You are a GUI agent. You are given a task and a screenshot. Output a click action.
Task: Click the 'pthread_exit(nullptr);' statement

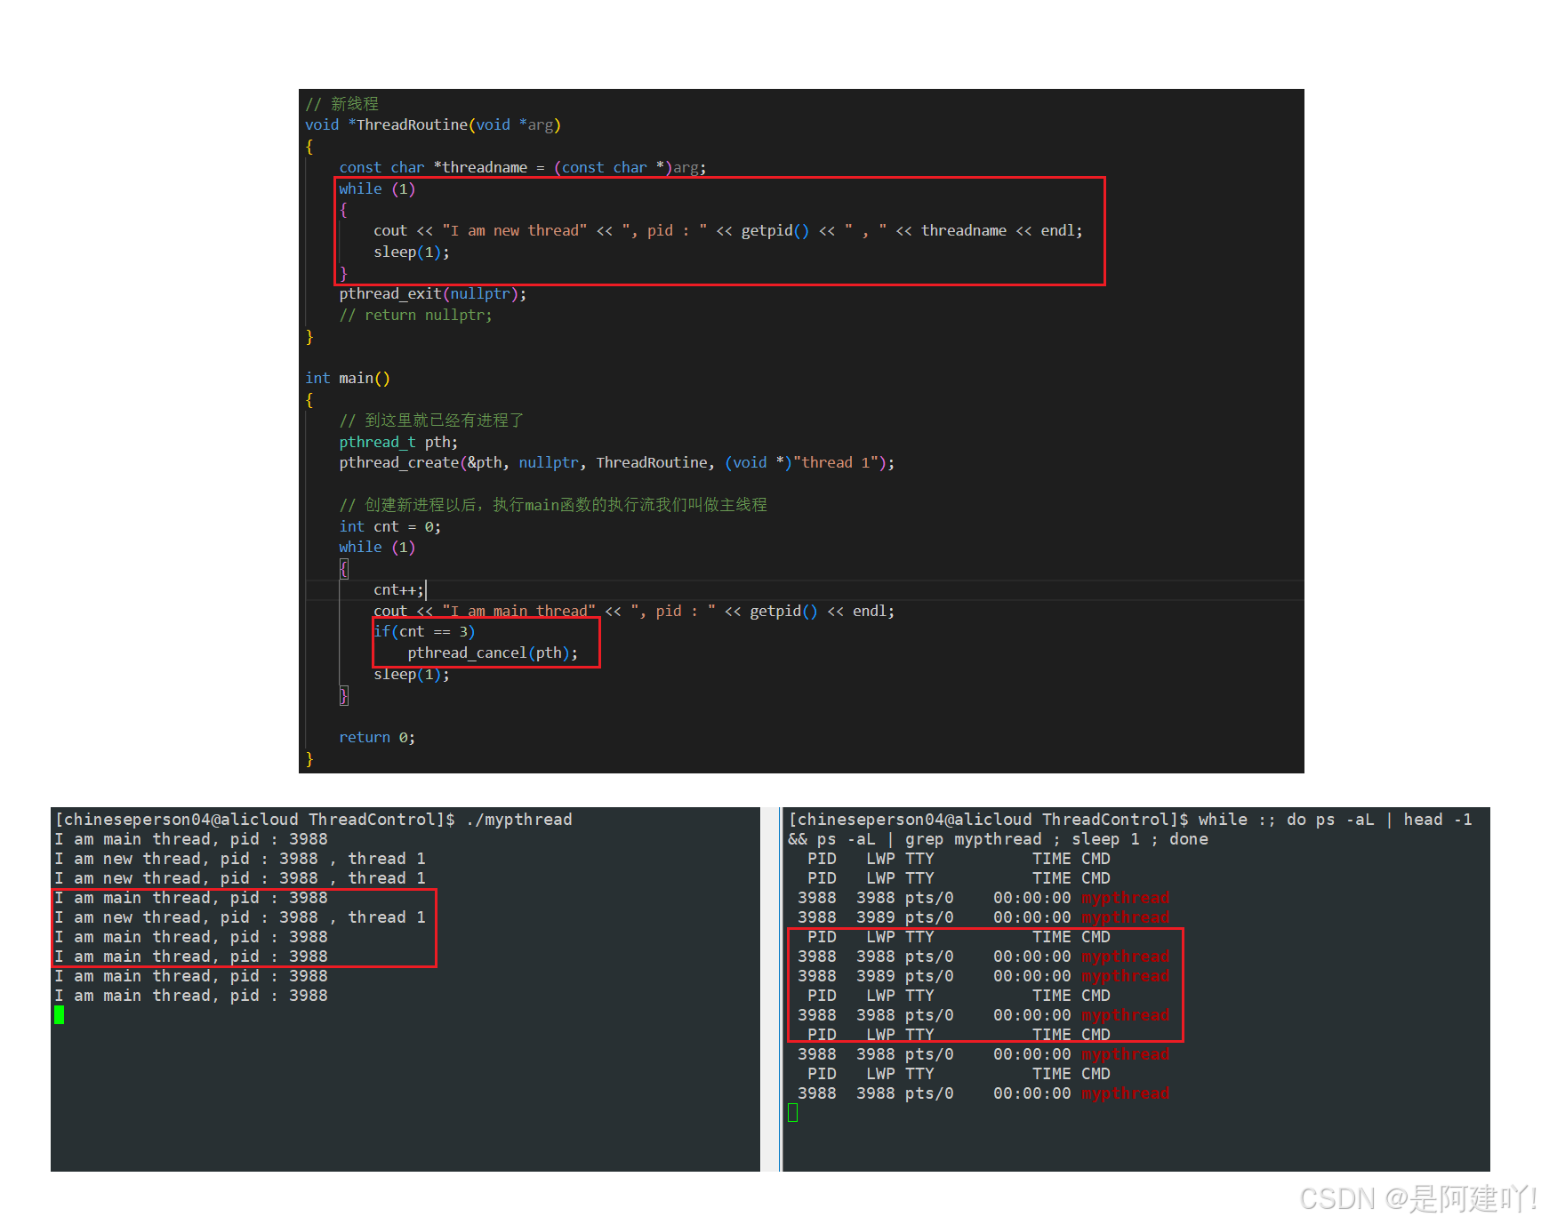pyautogui.click(x=433, y=294)
